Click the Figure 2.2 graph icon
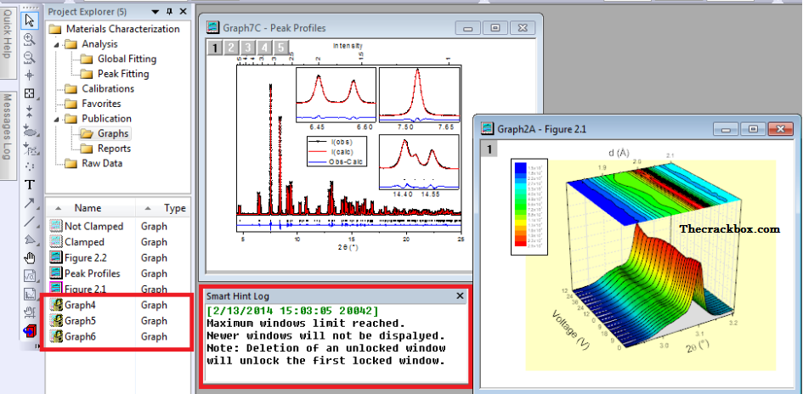Screen dimensions: 803x394 tap(56, 257)
